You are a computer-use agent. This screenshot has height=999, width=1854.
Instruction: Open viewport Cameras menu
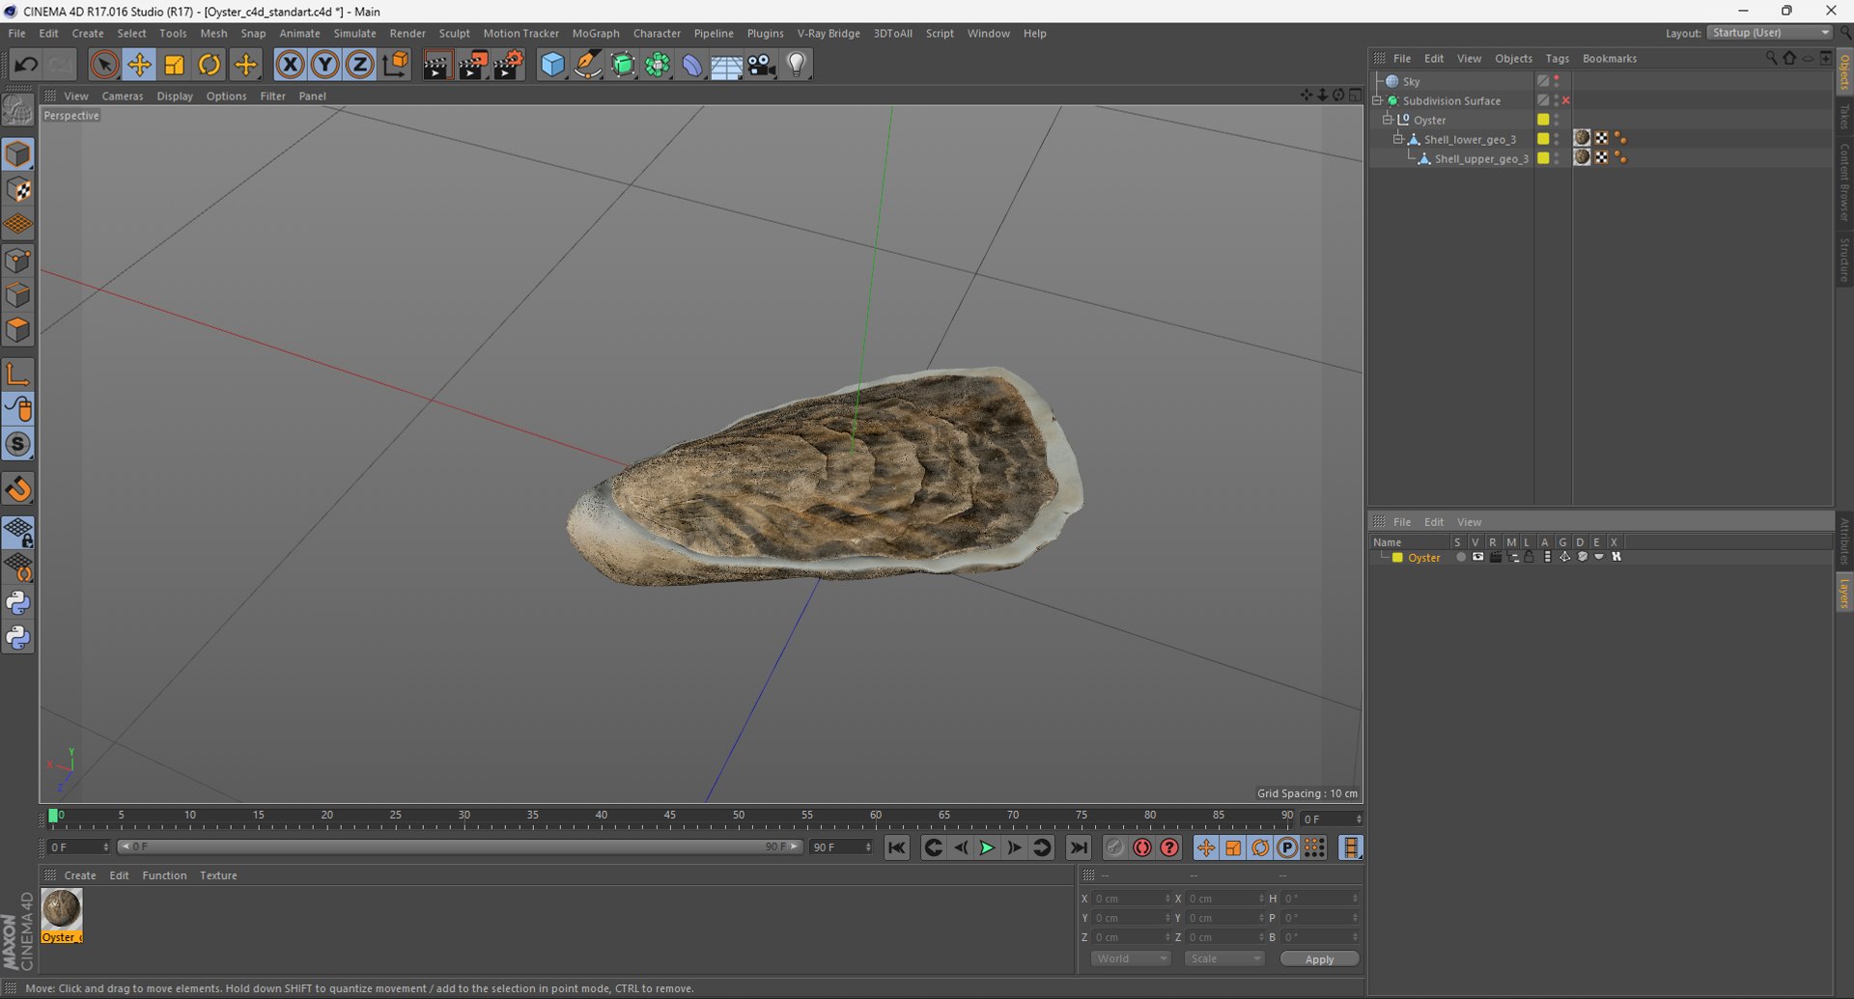(x=123, y=97)
